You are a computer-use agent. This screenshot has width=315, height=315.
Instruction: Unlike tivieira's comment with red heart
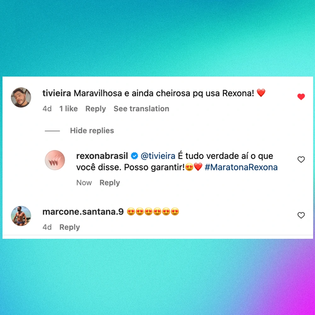click(301, 97)
